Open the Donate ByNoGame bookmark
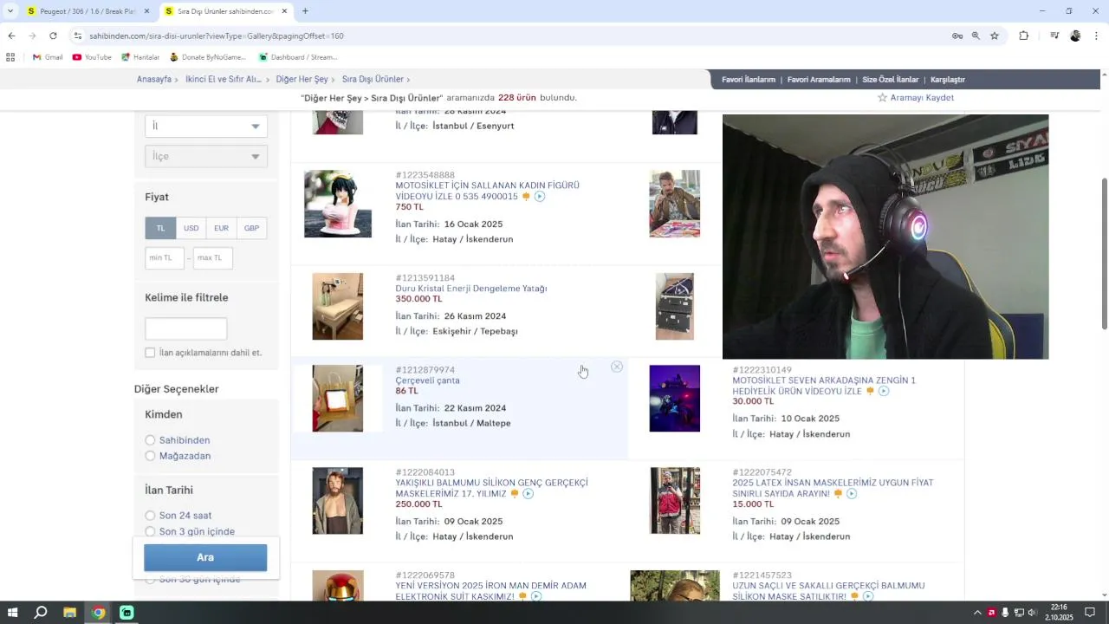This screenshot has height=624, width=1109. [208, 57]
